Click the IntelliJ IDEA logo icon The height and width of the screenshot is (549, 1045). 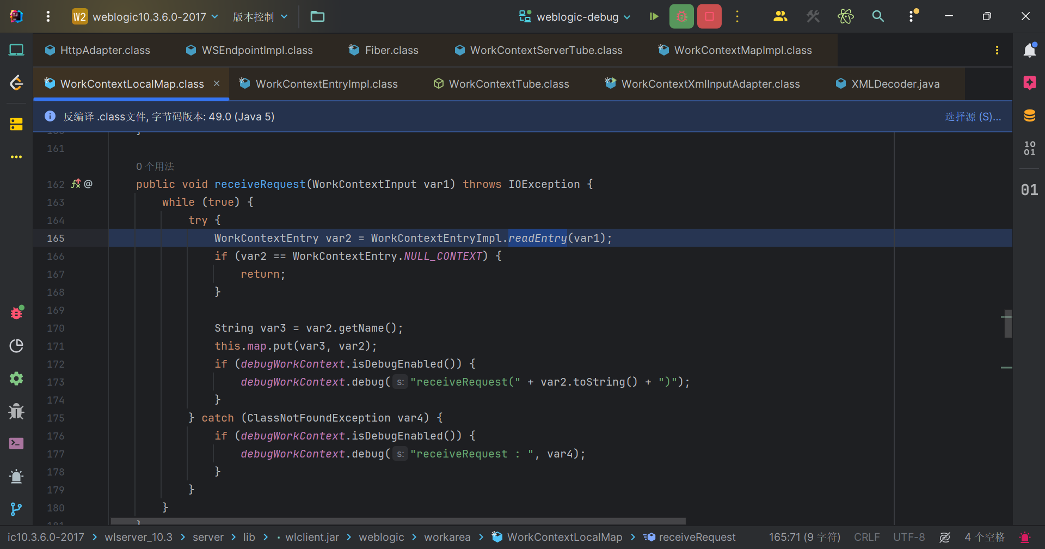click(x=16, y=16)
